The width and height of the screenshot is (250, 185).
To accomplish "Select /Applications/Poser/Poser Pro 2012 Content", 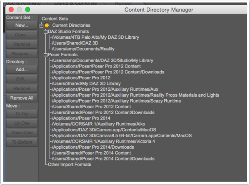I will point(96,66).
